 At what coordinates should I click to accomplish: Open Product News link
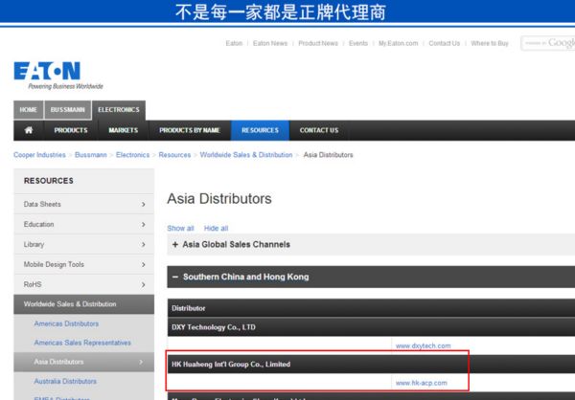318,43
